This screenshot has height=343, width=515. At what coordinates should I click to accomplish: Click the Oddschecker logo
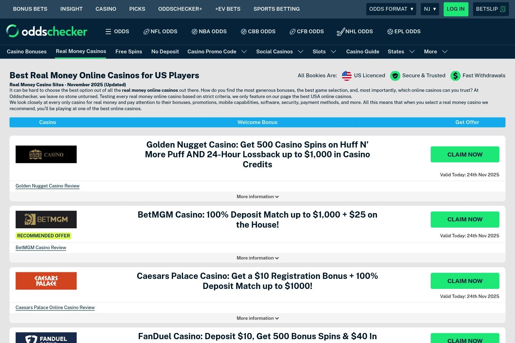(47, 31)
